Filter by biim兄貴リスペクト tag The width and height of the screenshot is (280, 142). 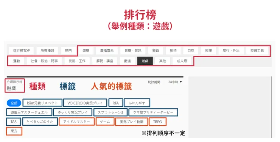pyautogui.click(x=42, y=103)
